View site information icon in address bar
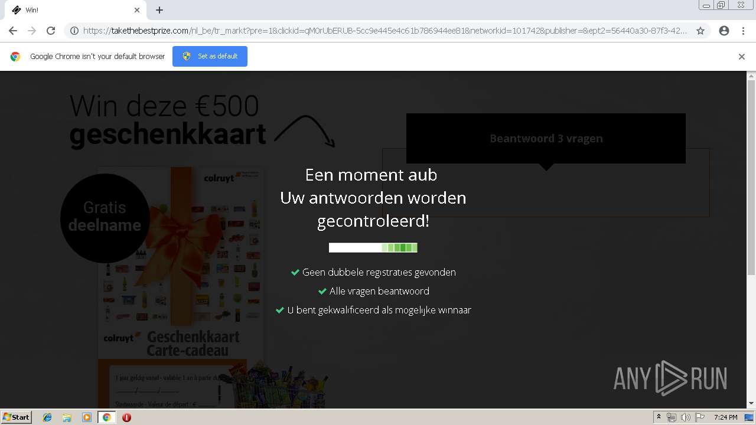Image resolution: width=756 pixels, height=425 pixels. (x=74, y=31)
